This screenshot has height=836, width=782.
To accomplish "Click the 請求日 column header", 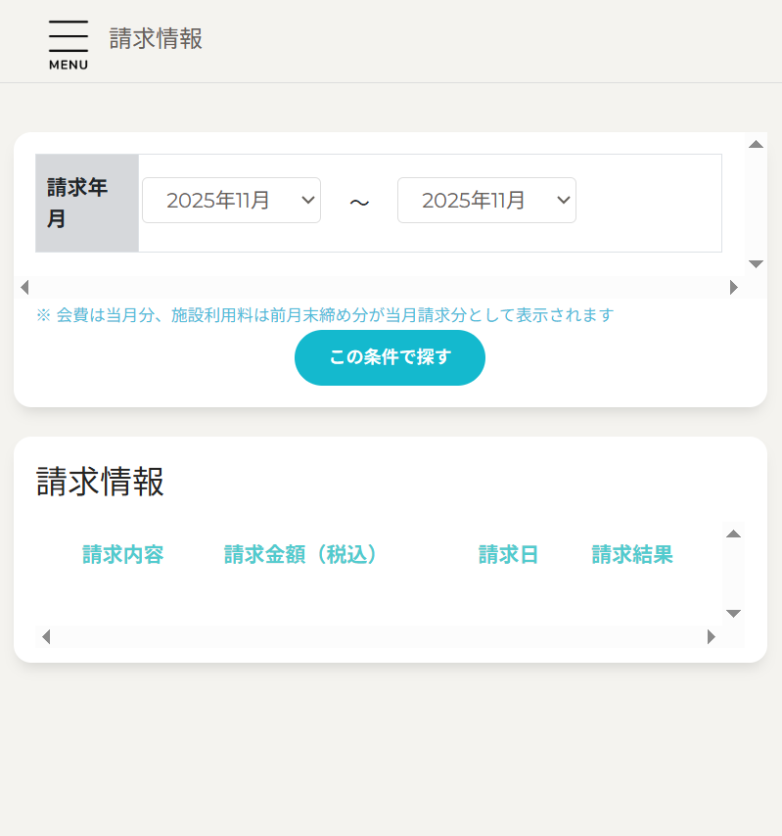I will (x=508, y=555).
